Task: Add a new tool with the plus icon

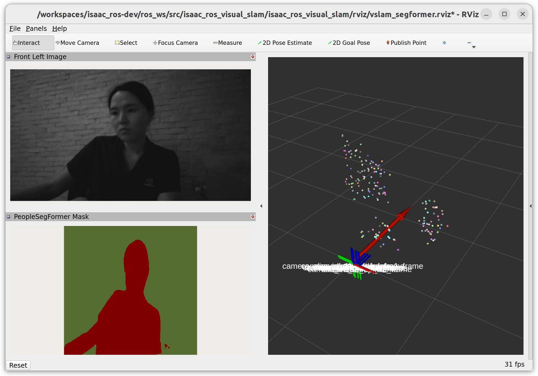Action: (x=444, y=42)
